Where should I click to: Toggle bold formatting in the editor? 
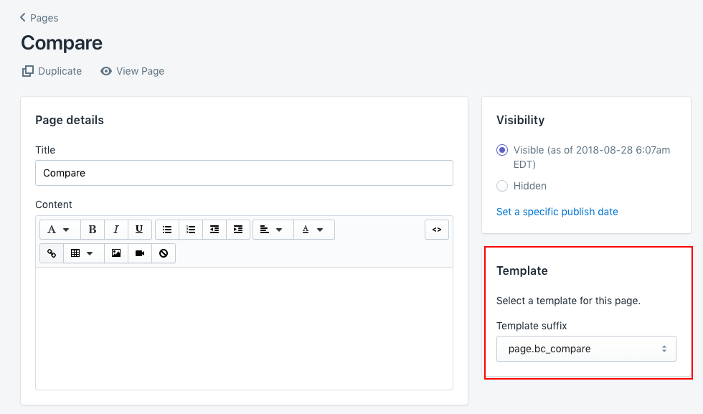(x=93, y=230)
